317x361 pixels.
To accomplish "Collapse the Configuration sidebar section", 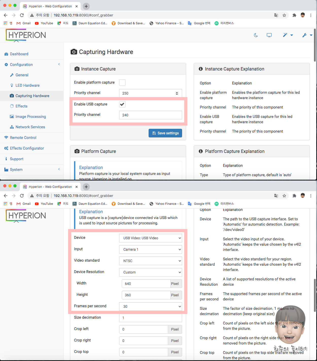I will (32, 65).
